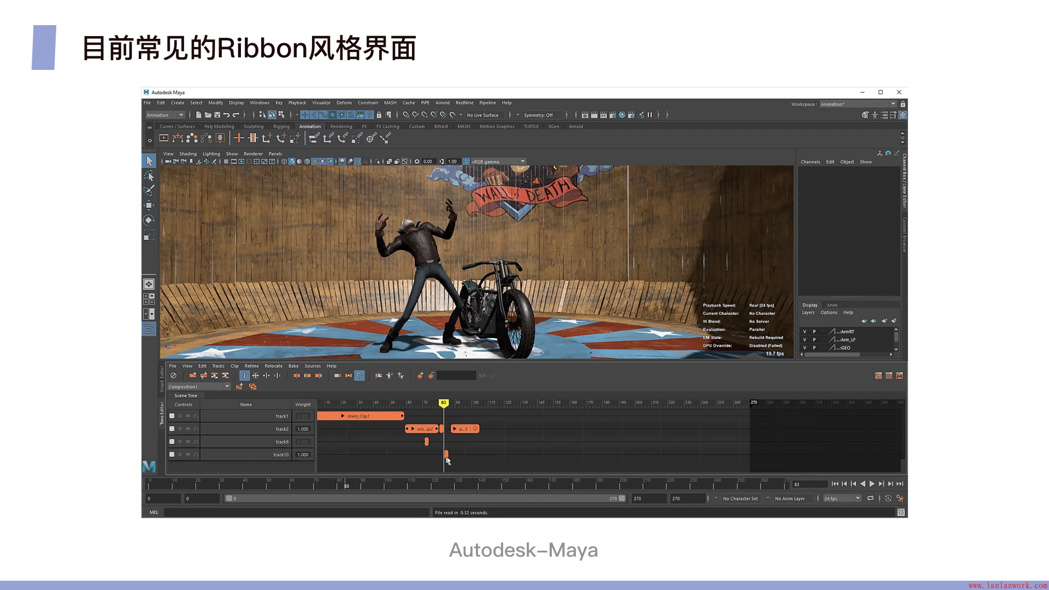The width and height of the screenshot is (1049, 590).
Task: Click the Undo arrow icon
Action: point(226,115)
